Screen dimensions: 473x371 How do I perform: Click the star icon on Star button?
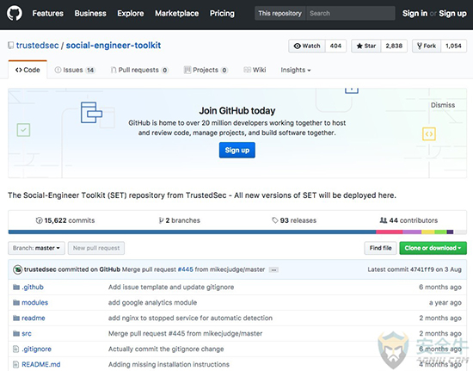point(359,46)
